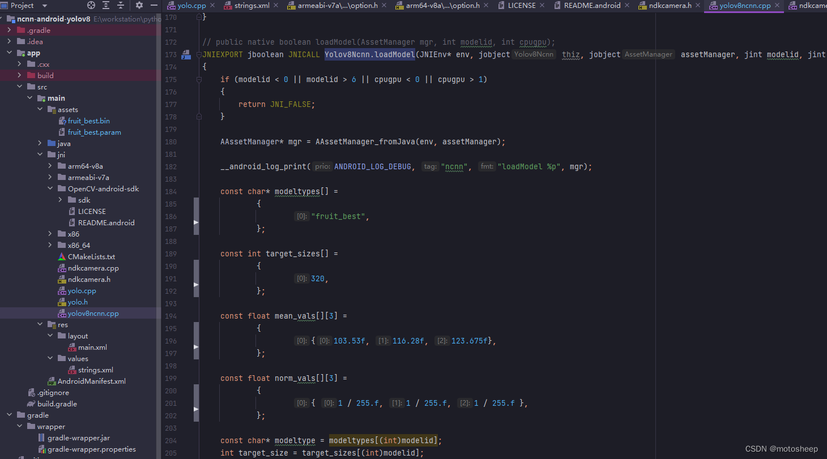Toggle the target_sizes initializer fold arrow
This screenshot has height=459, width=827.
point(196,285)
